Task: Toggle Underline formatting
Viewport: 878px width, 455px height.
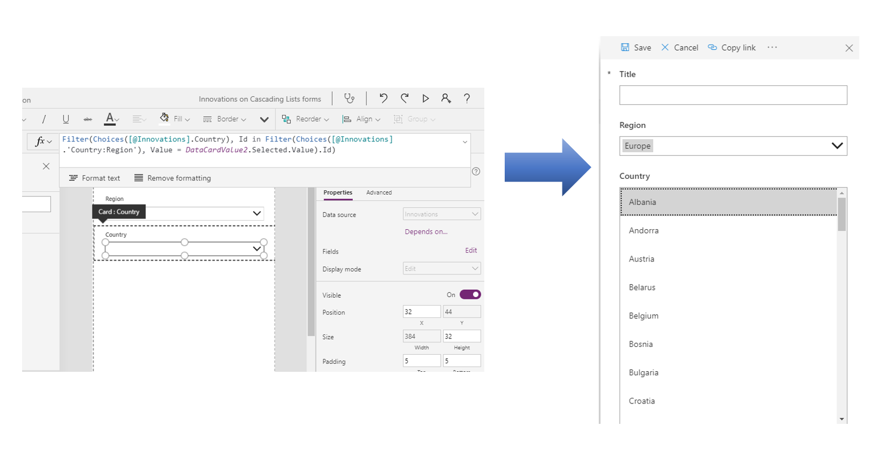Action: click(x=66, y=119)
